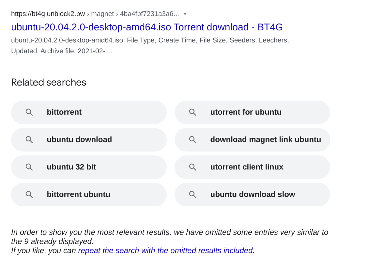Pick 'ubuntu download slow' suggestion

tap(252, 195)
